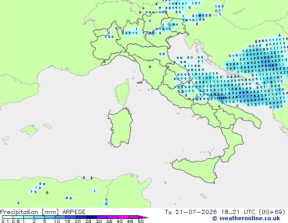Click the date 'Tu 21-07-2026'

pyautogui.click(x=191, y=212)
